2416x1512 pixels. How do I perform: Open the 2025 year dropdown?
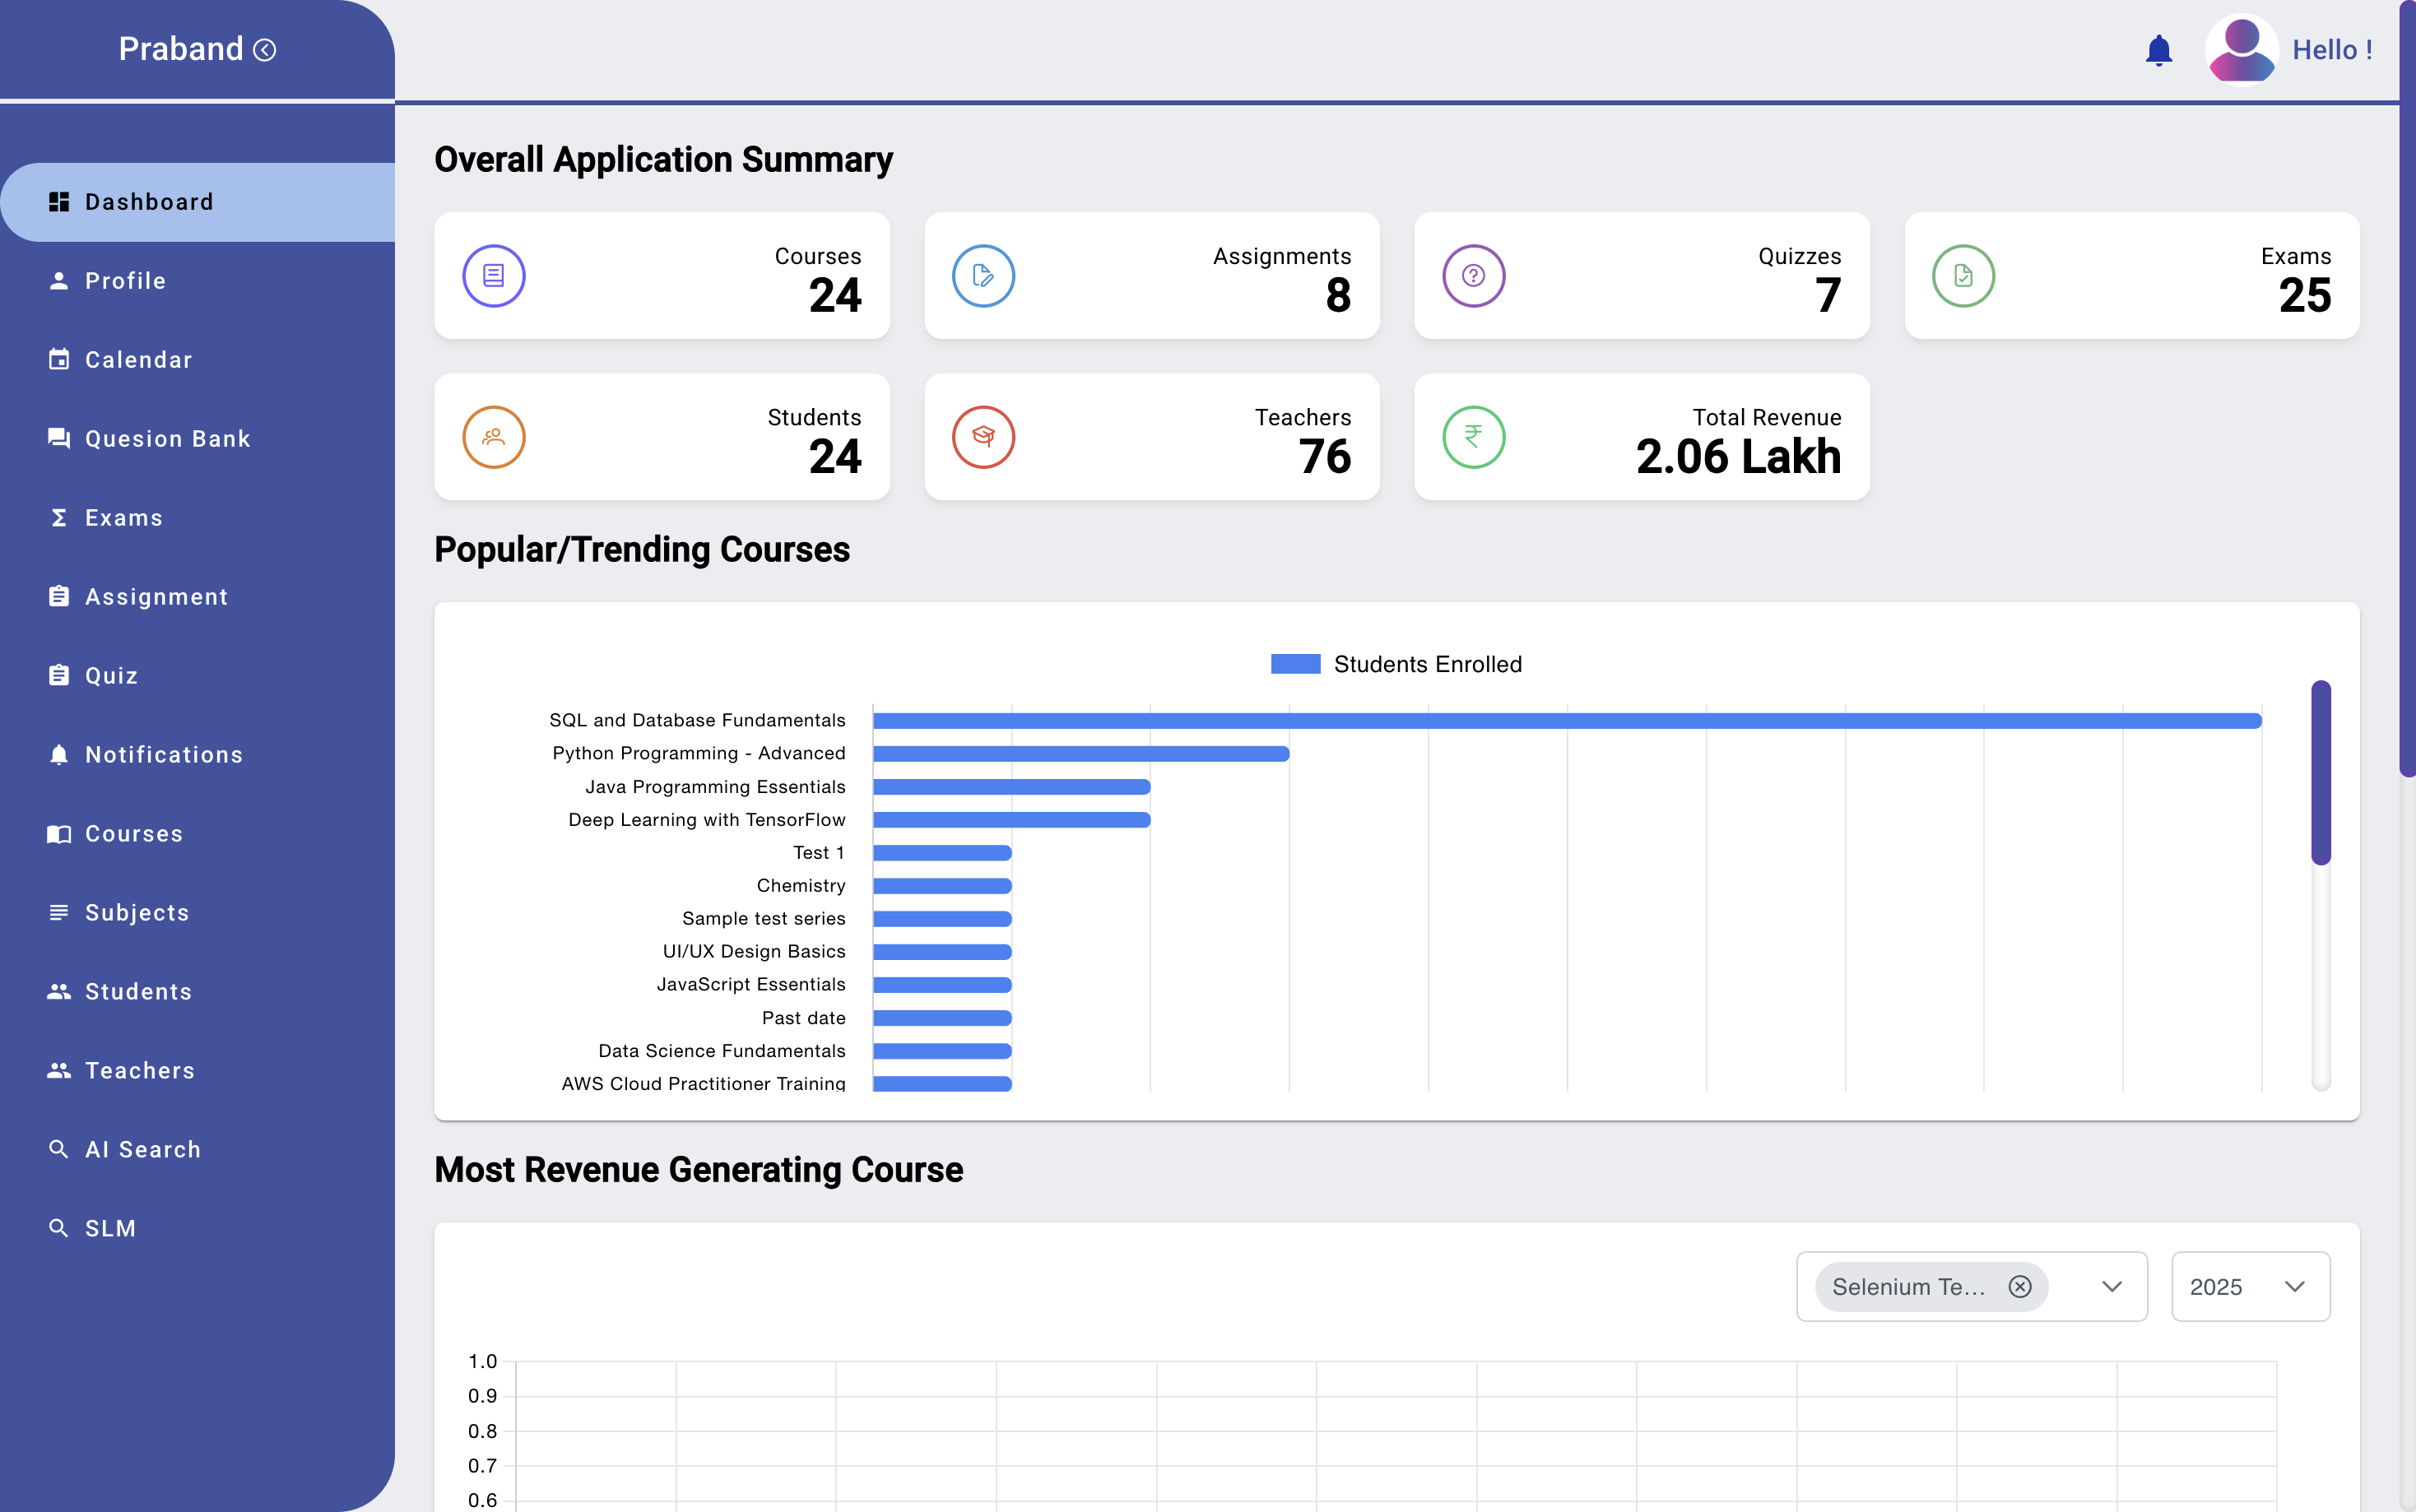pos(2250,1287)
